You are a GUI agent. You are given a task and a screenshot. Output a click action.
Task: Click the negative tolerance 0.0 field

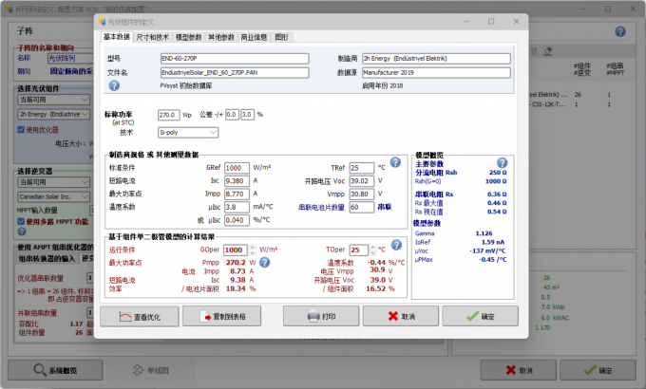(232, 115)
